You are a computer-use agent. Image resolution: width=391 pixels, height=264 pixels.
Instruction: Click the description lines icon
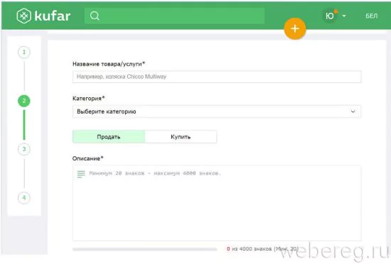pos(81,174)
